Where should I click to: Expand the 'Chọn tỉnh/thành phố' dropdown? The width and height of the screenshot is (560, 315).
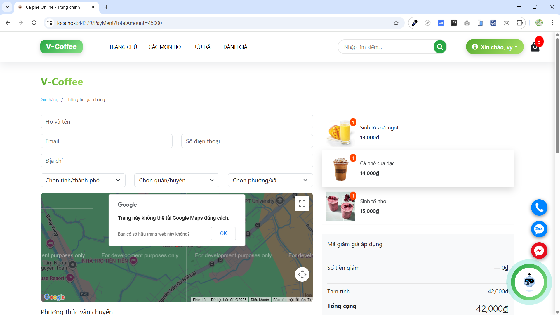pyautogui.click(x=83, y=180)
